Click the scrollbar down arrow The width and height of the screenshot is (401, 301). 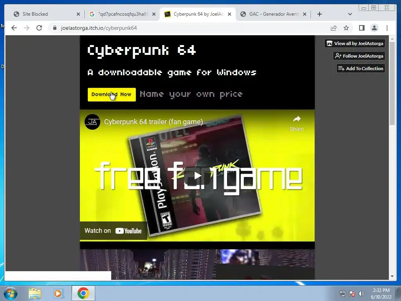tap(392, 276)
